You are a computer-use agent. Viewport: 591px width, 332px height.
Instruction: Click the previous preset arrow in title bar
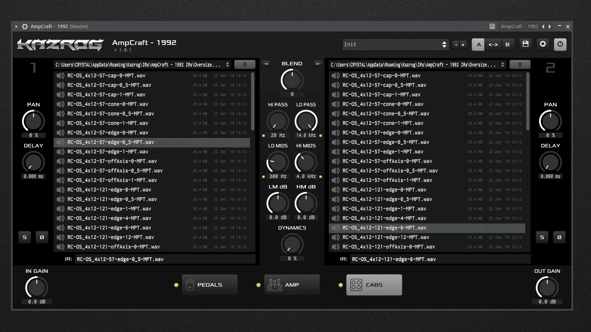543,26
